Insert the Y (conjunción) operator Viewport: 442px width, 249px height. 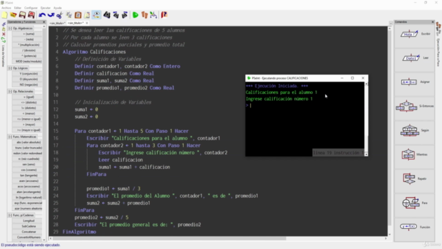(27, 74)
